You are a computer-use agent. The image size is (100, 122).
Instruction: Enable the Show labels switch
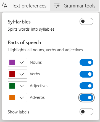pyautogui.click(x=86, y=112)
